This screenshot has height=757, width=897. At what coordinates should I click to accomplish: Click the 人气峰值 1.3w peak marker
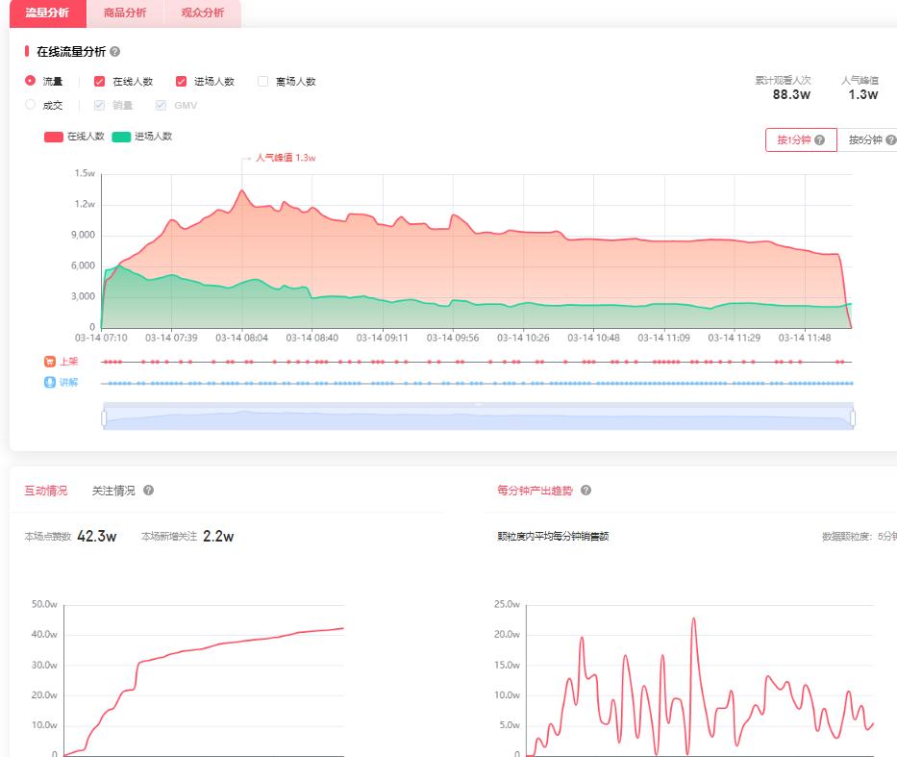pos(242,189)
